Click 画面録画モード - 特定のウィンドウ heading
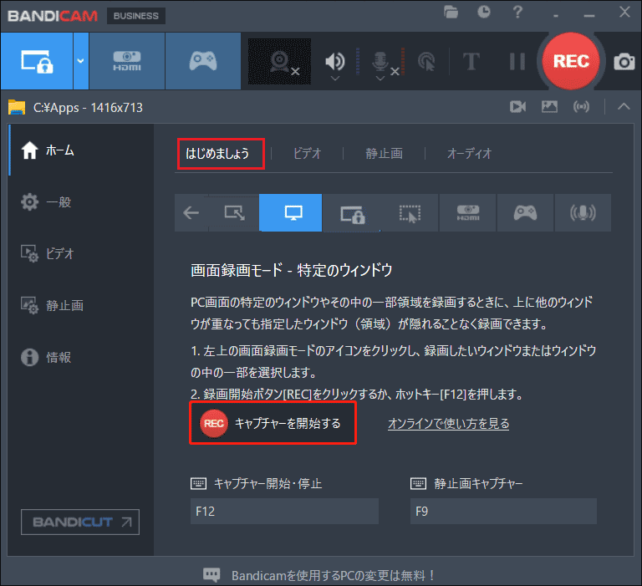The height and width of the screenshot is (586, 642). (x=292, y=270)
